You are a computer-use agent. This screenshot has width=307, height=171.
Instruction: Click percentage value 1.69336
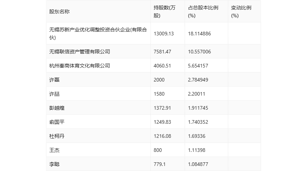coord(196,136)
